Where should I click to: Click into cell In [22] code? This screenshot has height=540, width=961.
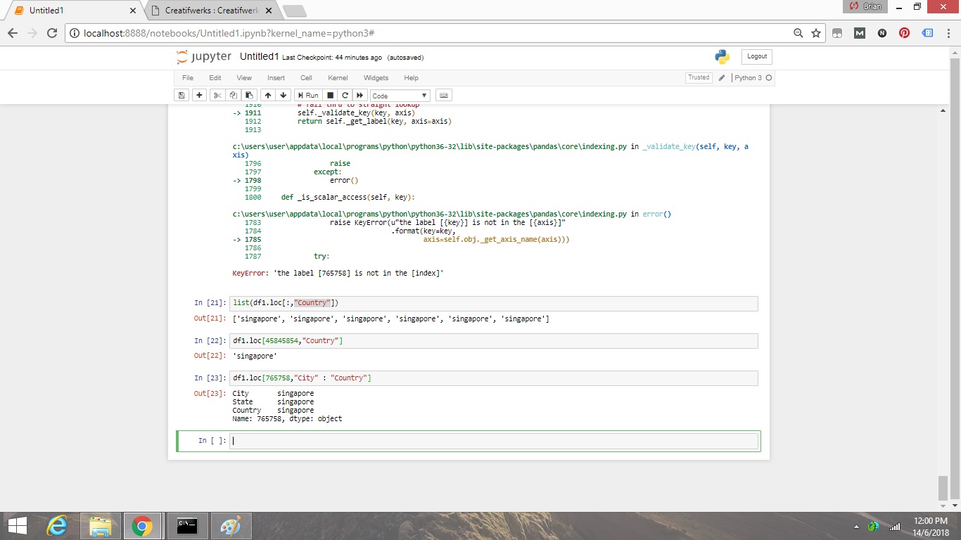494,340
